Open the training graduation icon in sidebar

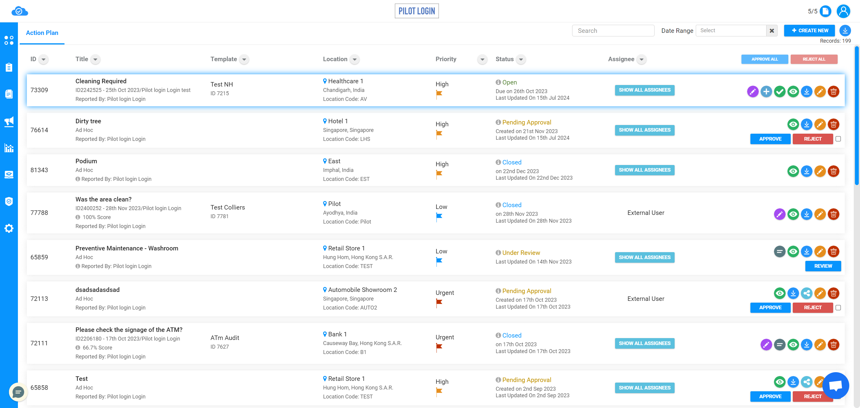(9, 175)
